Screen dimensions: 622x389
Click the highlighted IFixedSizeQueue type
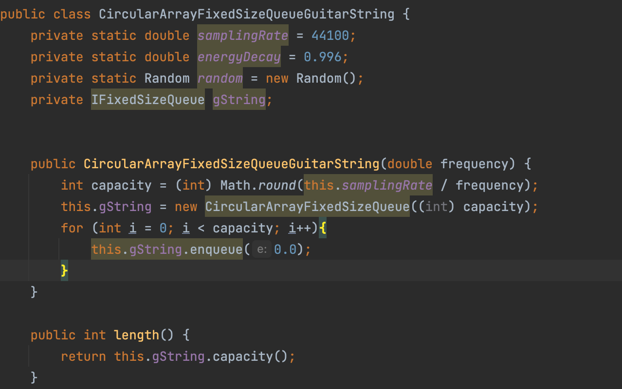(x=148, y=100)
